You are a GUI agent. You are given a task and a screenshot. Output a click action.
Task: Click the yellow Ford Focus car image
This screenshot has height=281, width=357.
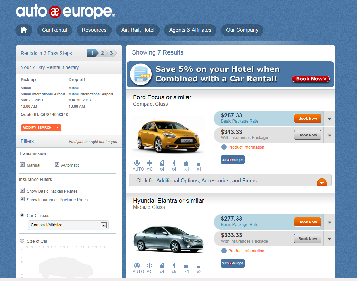(168, 136)
